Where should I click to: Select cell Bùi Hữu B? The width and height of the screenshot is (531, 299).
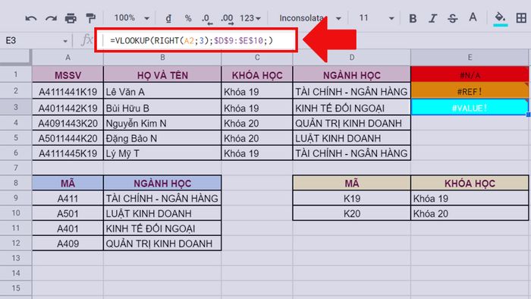pyautogui.click(x=162, y=108)
